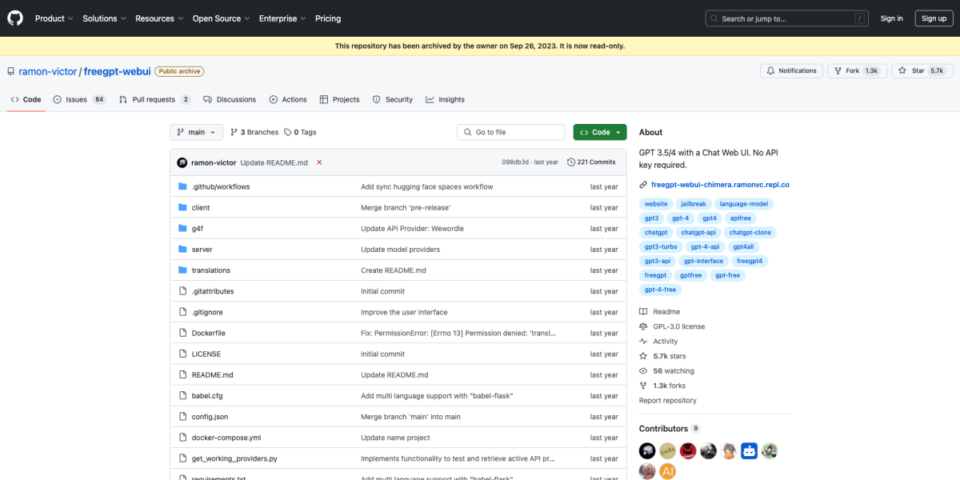Open the green Code dropdown

[x=599, y=132]
